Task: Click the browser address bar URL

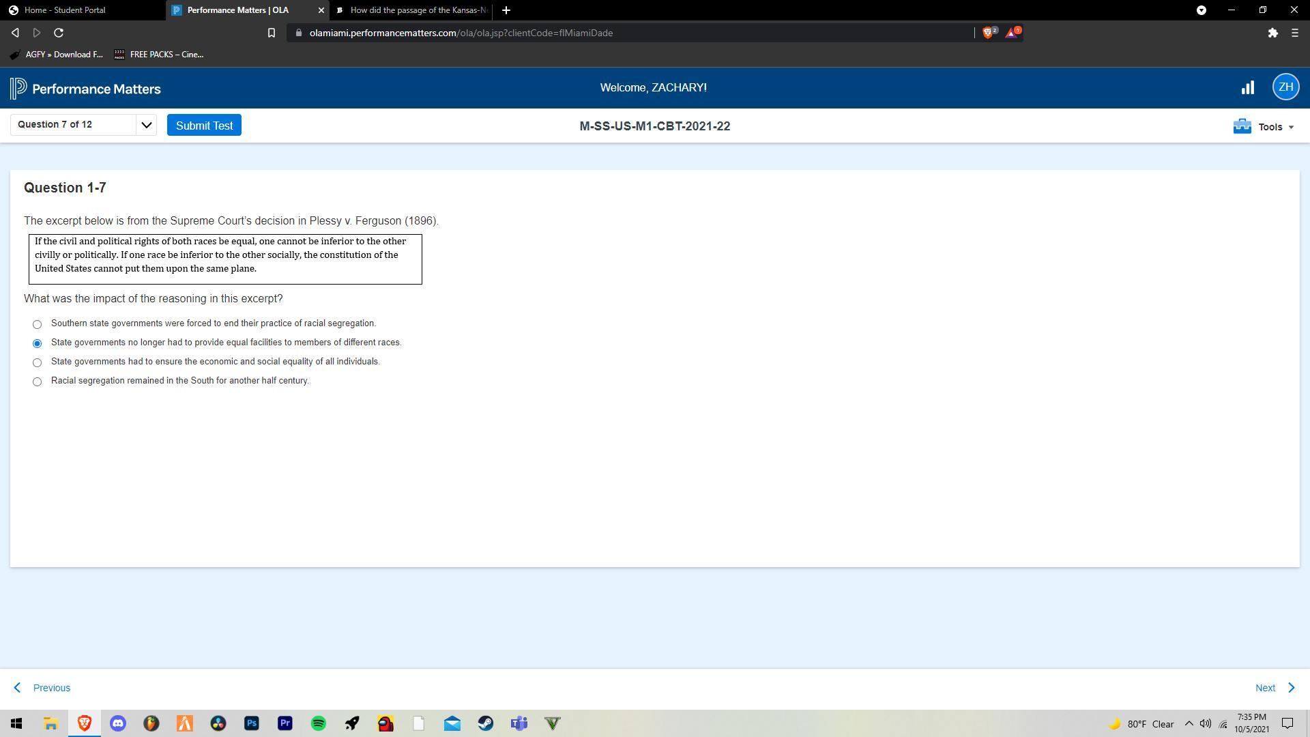Action: (461, 33)
